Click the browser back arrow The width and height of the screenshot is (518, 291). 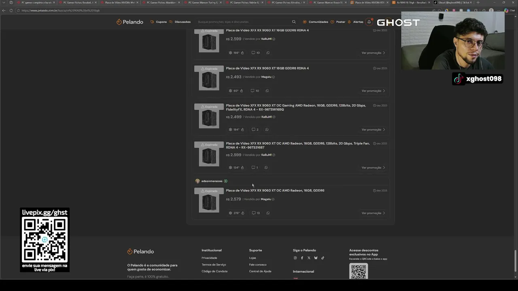[4, 11]
